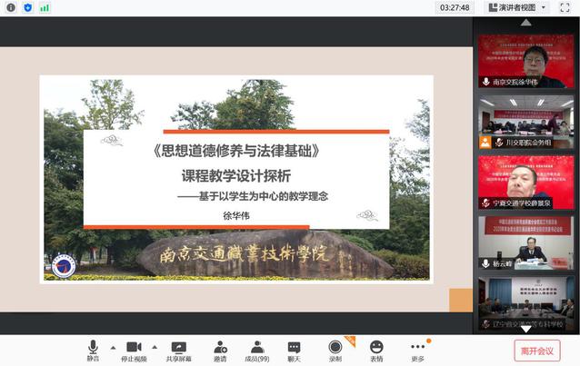
Task: Open the Speaker View (演讲者视图) dropdown
Action: (x=517, y=7)
